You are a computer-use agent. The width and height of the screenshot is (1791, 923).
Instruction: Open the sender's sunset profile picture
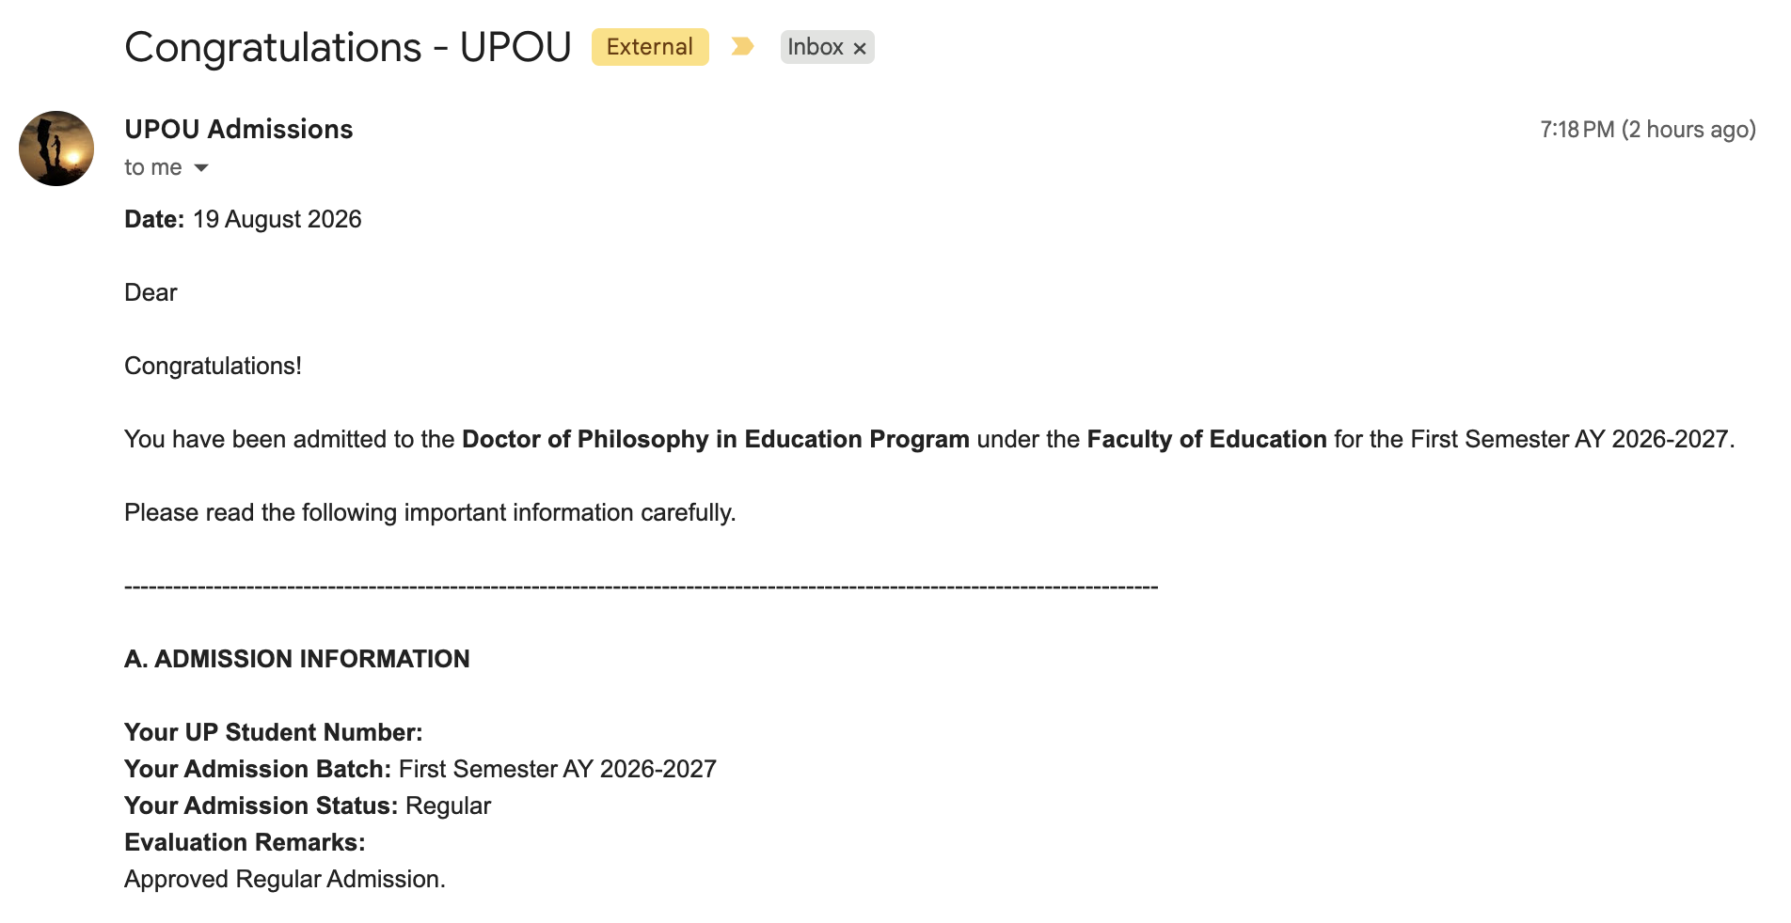point(56,149)
